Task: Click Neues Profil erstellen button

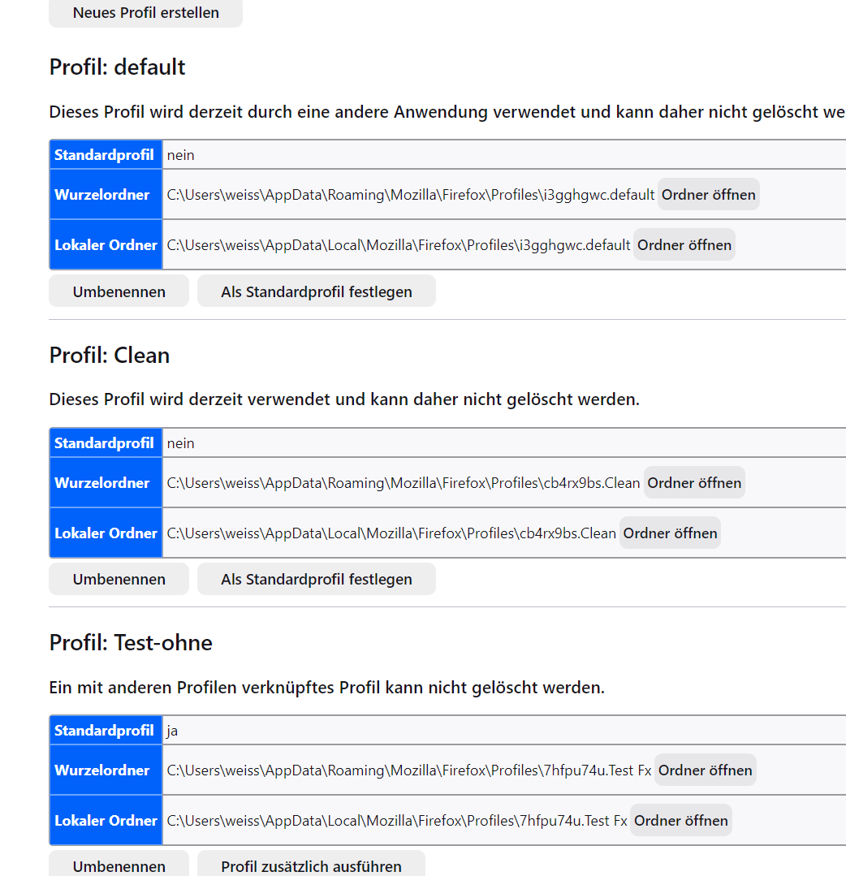Action: point(146,12)
